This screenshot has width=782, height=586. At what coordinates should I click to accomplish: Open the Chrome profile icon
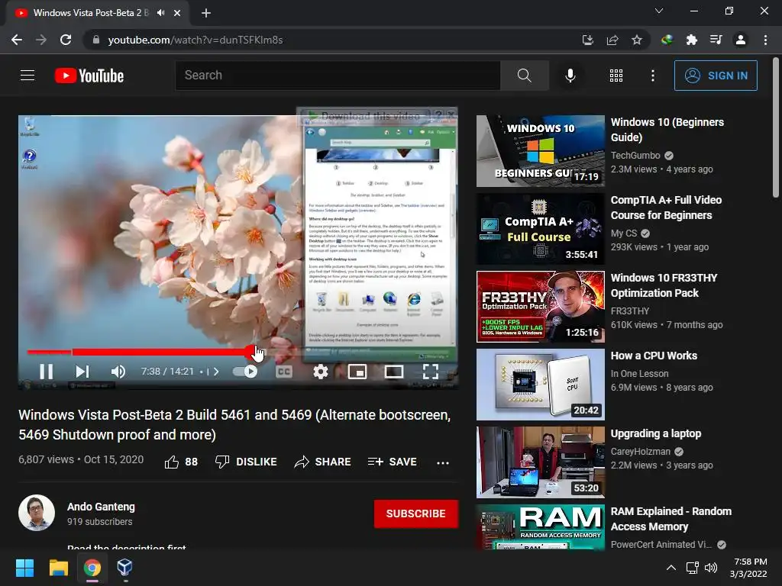pyautogui.click(x=741, y=40)
